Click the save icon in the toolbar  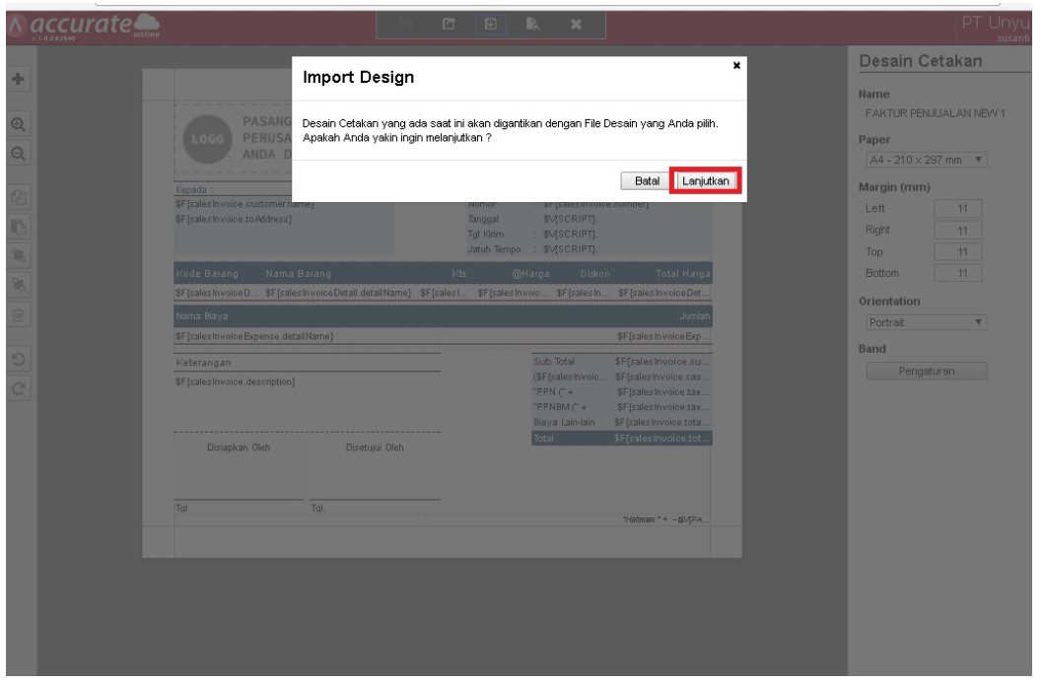click(x=405, y=26)
